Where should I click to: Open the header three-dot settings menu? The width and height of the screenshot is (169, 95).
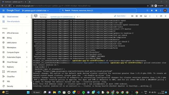click(x=161, y=11)
